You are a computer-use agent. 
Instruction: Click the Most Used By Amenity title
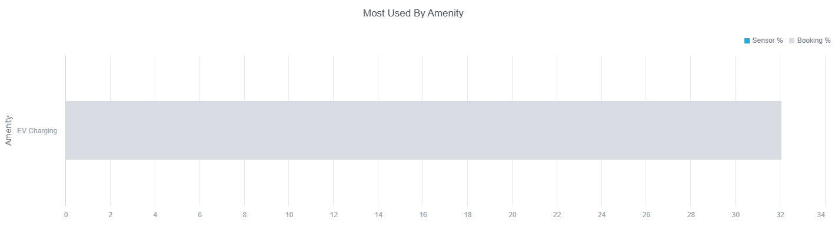click(413, 13)
